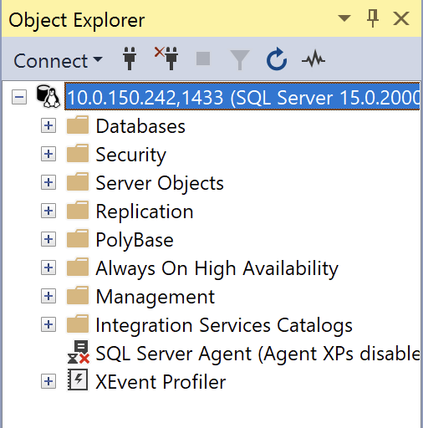
Task: Expand the Databases folder
Action: [x=48, y=125]
